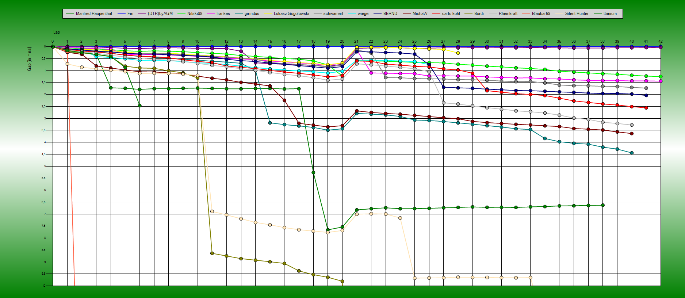Click schwamerl gray point at lap 41
The image size is (685, 298).
646,88
